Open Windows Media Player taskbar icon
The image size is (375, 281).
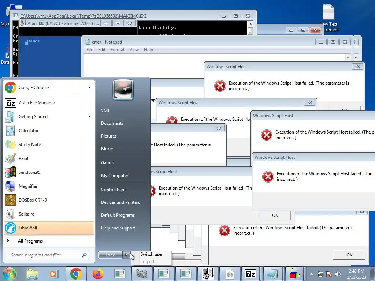[53, 274]
